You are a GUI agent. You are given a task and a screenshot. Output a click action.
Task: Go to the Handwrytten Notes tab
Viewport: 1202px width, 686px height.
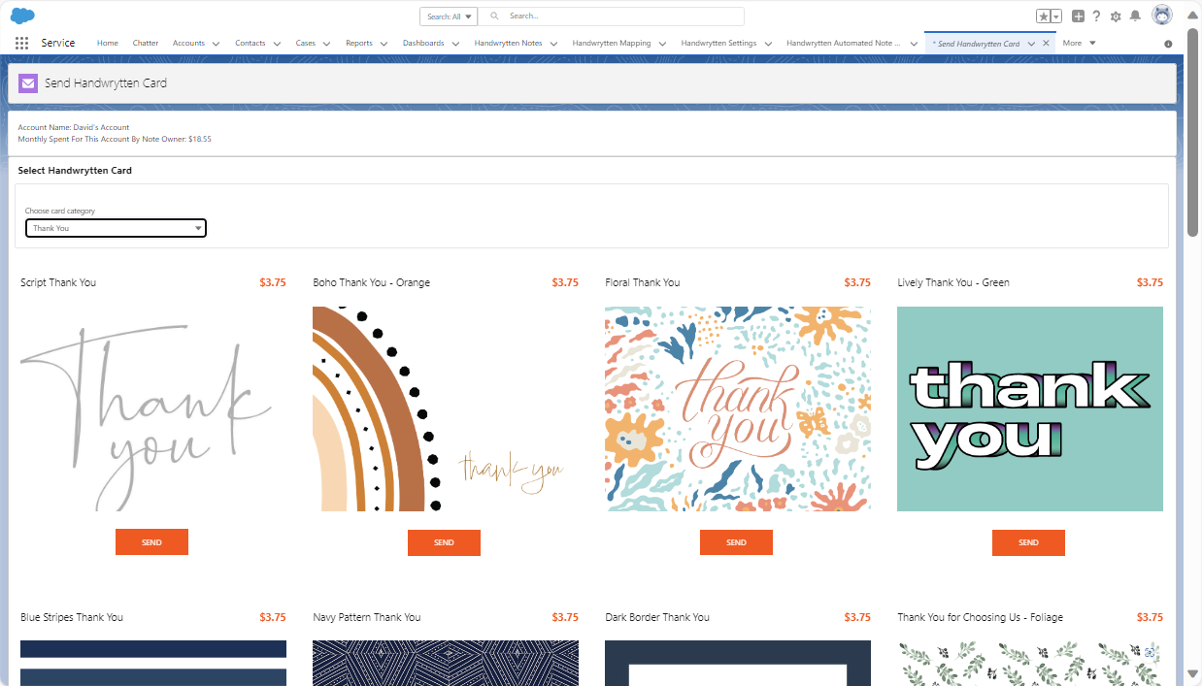(508, 44)
